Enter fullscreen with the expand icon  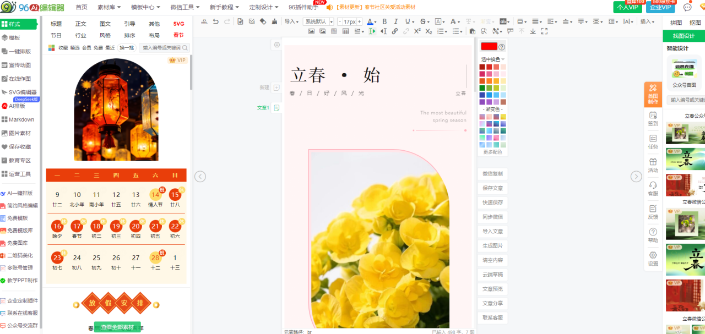point(544,31)
